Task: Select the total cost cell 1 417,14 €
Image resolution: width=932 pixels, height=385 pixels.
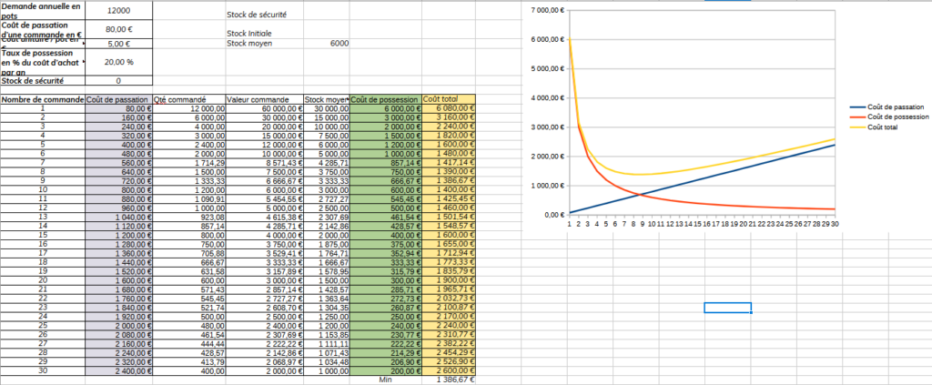Action: click(449, 162)
